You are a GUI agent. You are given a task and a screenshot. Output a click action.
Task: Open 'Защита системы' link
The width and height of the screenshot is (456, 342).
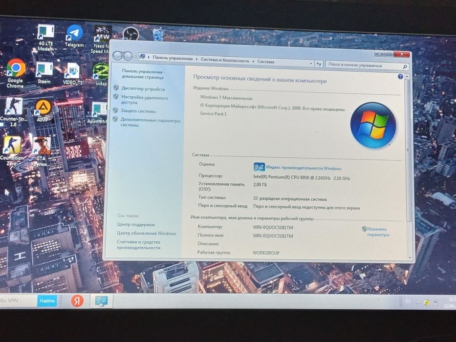[x=138, y=111]
